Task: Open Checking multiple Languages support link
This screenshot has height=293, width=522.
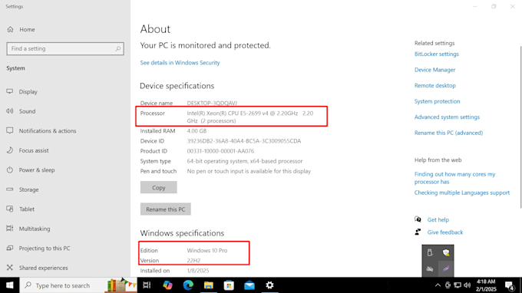Action: (x=462, y=193)
